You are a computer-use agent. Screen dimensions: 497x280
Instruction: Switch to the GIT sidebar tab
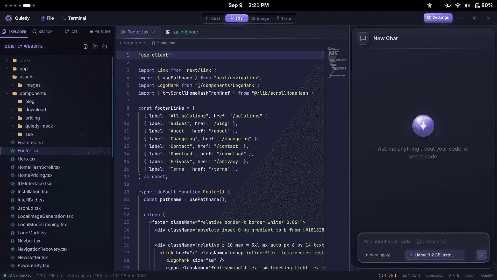71,32
